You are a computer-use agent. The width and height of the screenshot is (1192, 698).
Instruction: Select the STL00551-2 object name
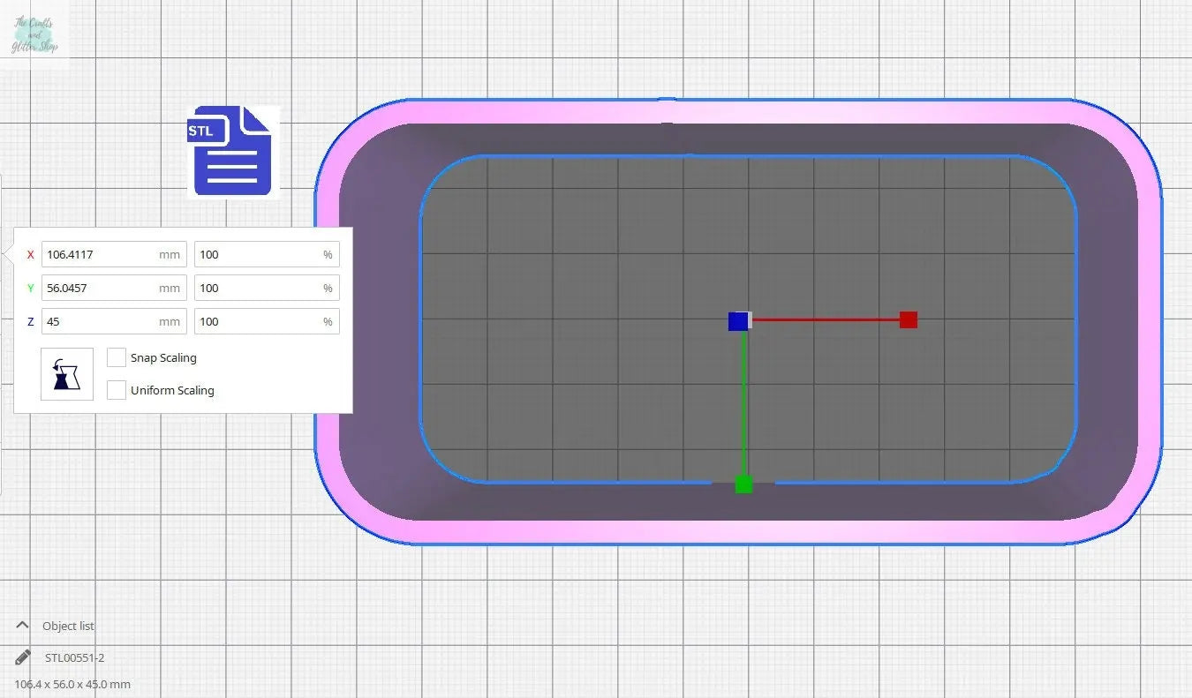tap(75, 657)
